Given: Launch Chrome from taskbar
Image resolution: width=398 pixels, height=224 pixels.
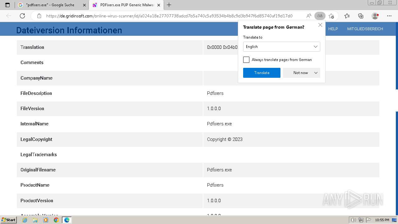Looking at the screenshot, I should [56, 220].
